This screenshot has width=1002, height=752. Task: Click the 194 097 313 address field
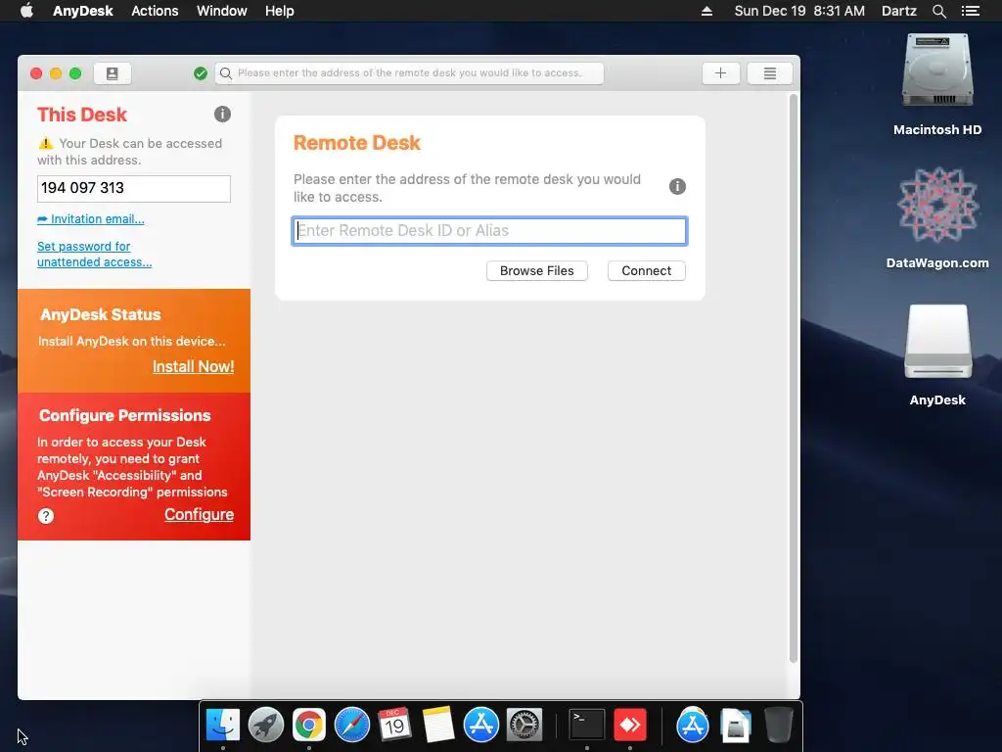point(133,189)
